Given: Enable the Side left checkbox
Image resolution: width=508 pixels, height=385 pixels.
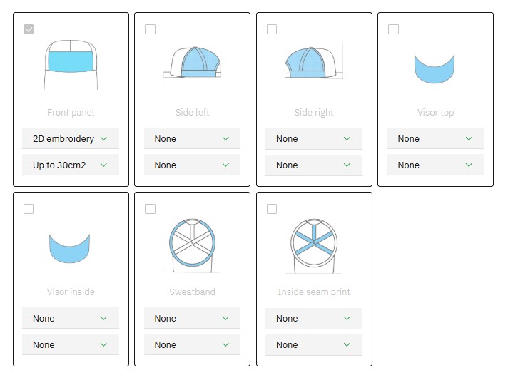Looking at the screenshot, I should click(150, 29).
